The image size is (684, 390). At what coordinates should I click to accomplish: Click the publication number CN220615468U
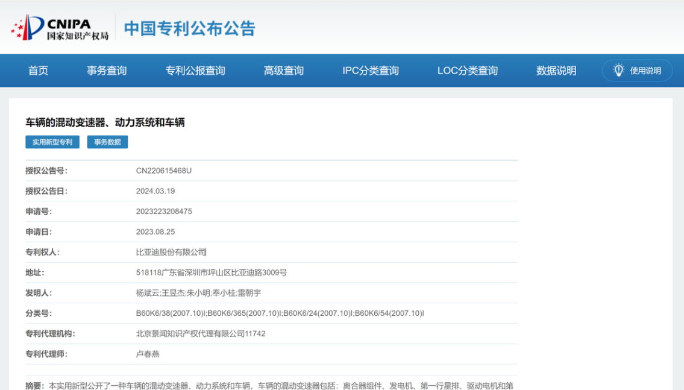tap(164, 171)
